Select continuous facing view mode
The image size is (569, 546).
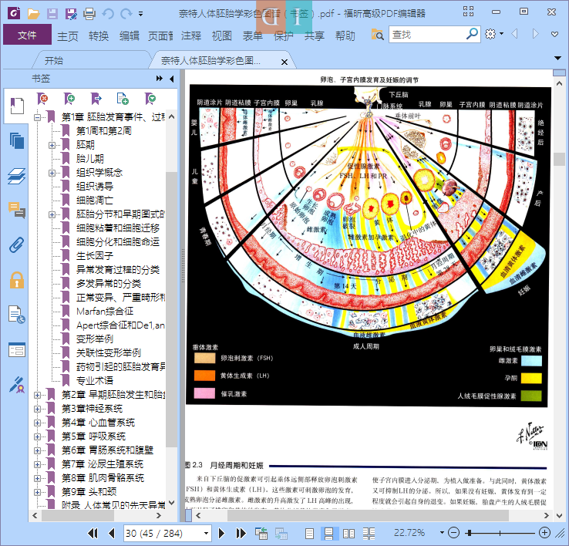pos(369,534)
